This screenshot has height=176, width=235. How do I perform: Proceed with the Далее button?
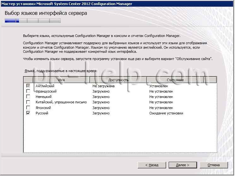coord(183,165)
